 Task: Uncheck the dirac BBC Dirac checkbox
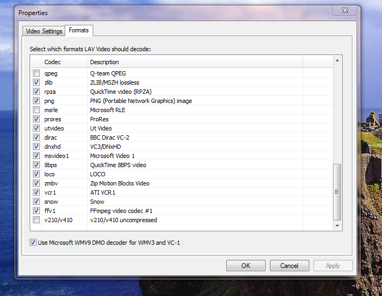coord(36,137)
